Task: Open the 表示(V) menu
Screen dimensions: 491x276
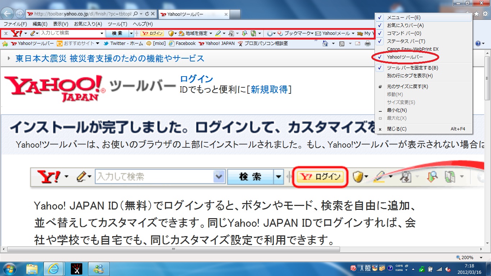Action: click(x=61, y=24)
